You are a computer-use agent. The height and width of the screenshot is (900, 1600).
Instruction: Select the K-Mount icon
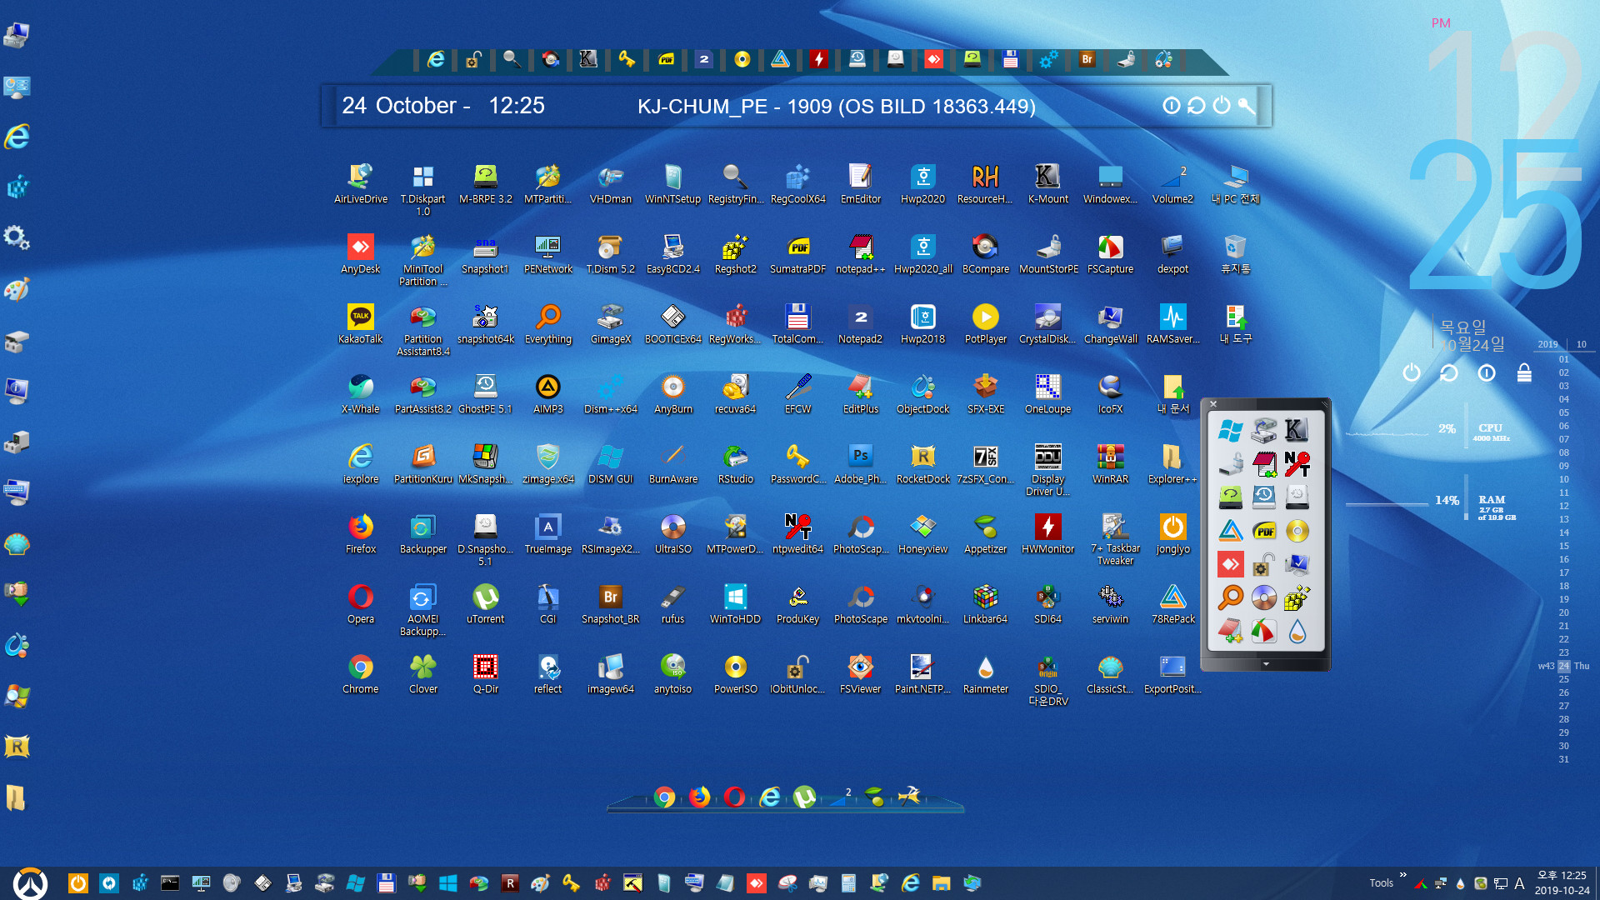tap(1047, 183)
